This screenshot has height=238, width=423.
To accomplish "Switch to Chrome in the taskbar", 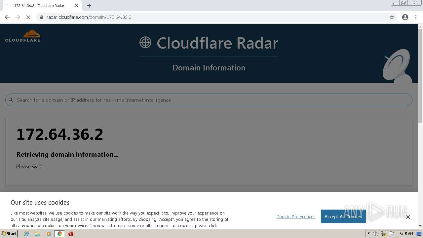I will 60,234.
